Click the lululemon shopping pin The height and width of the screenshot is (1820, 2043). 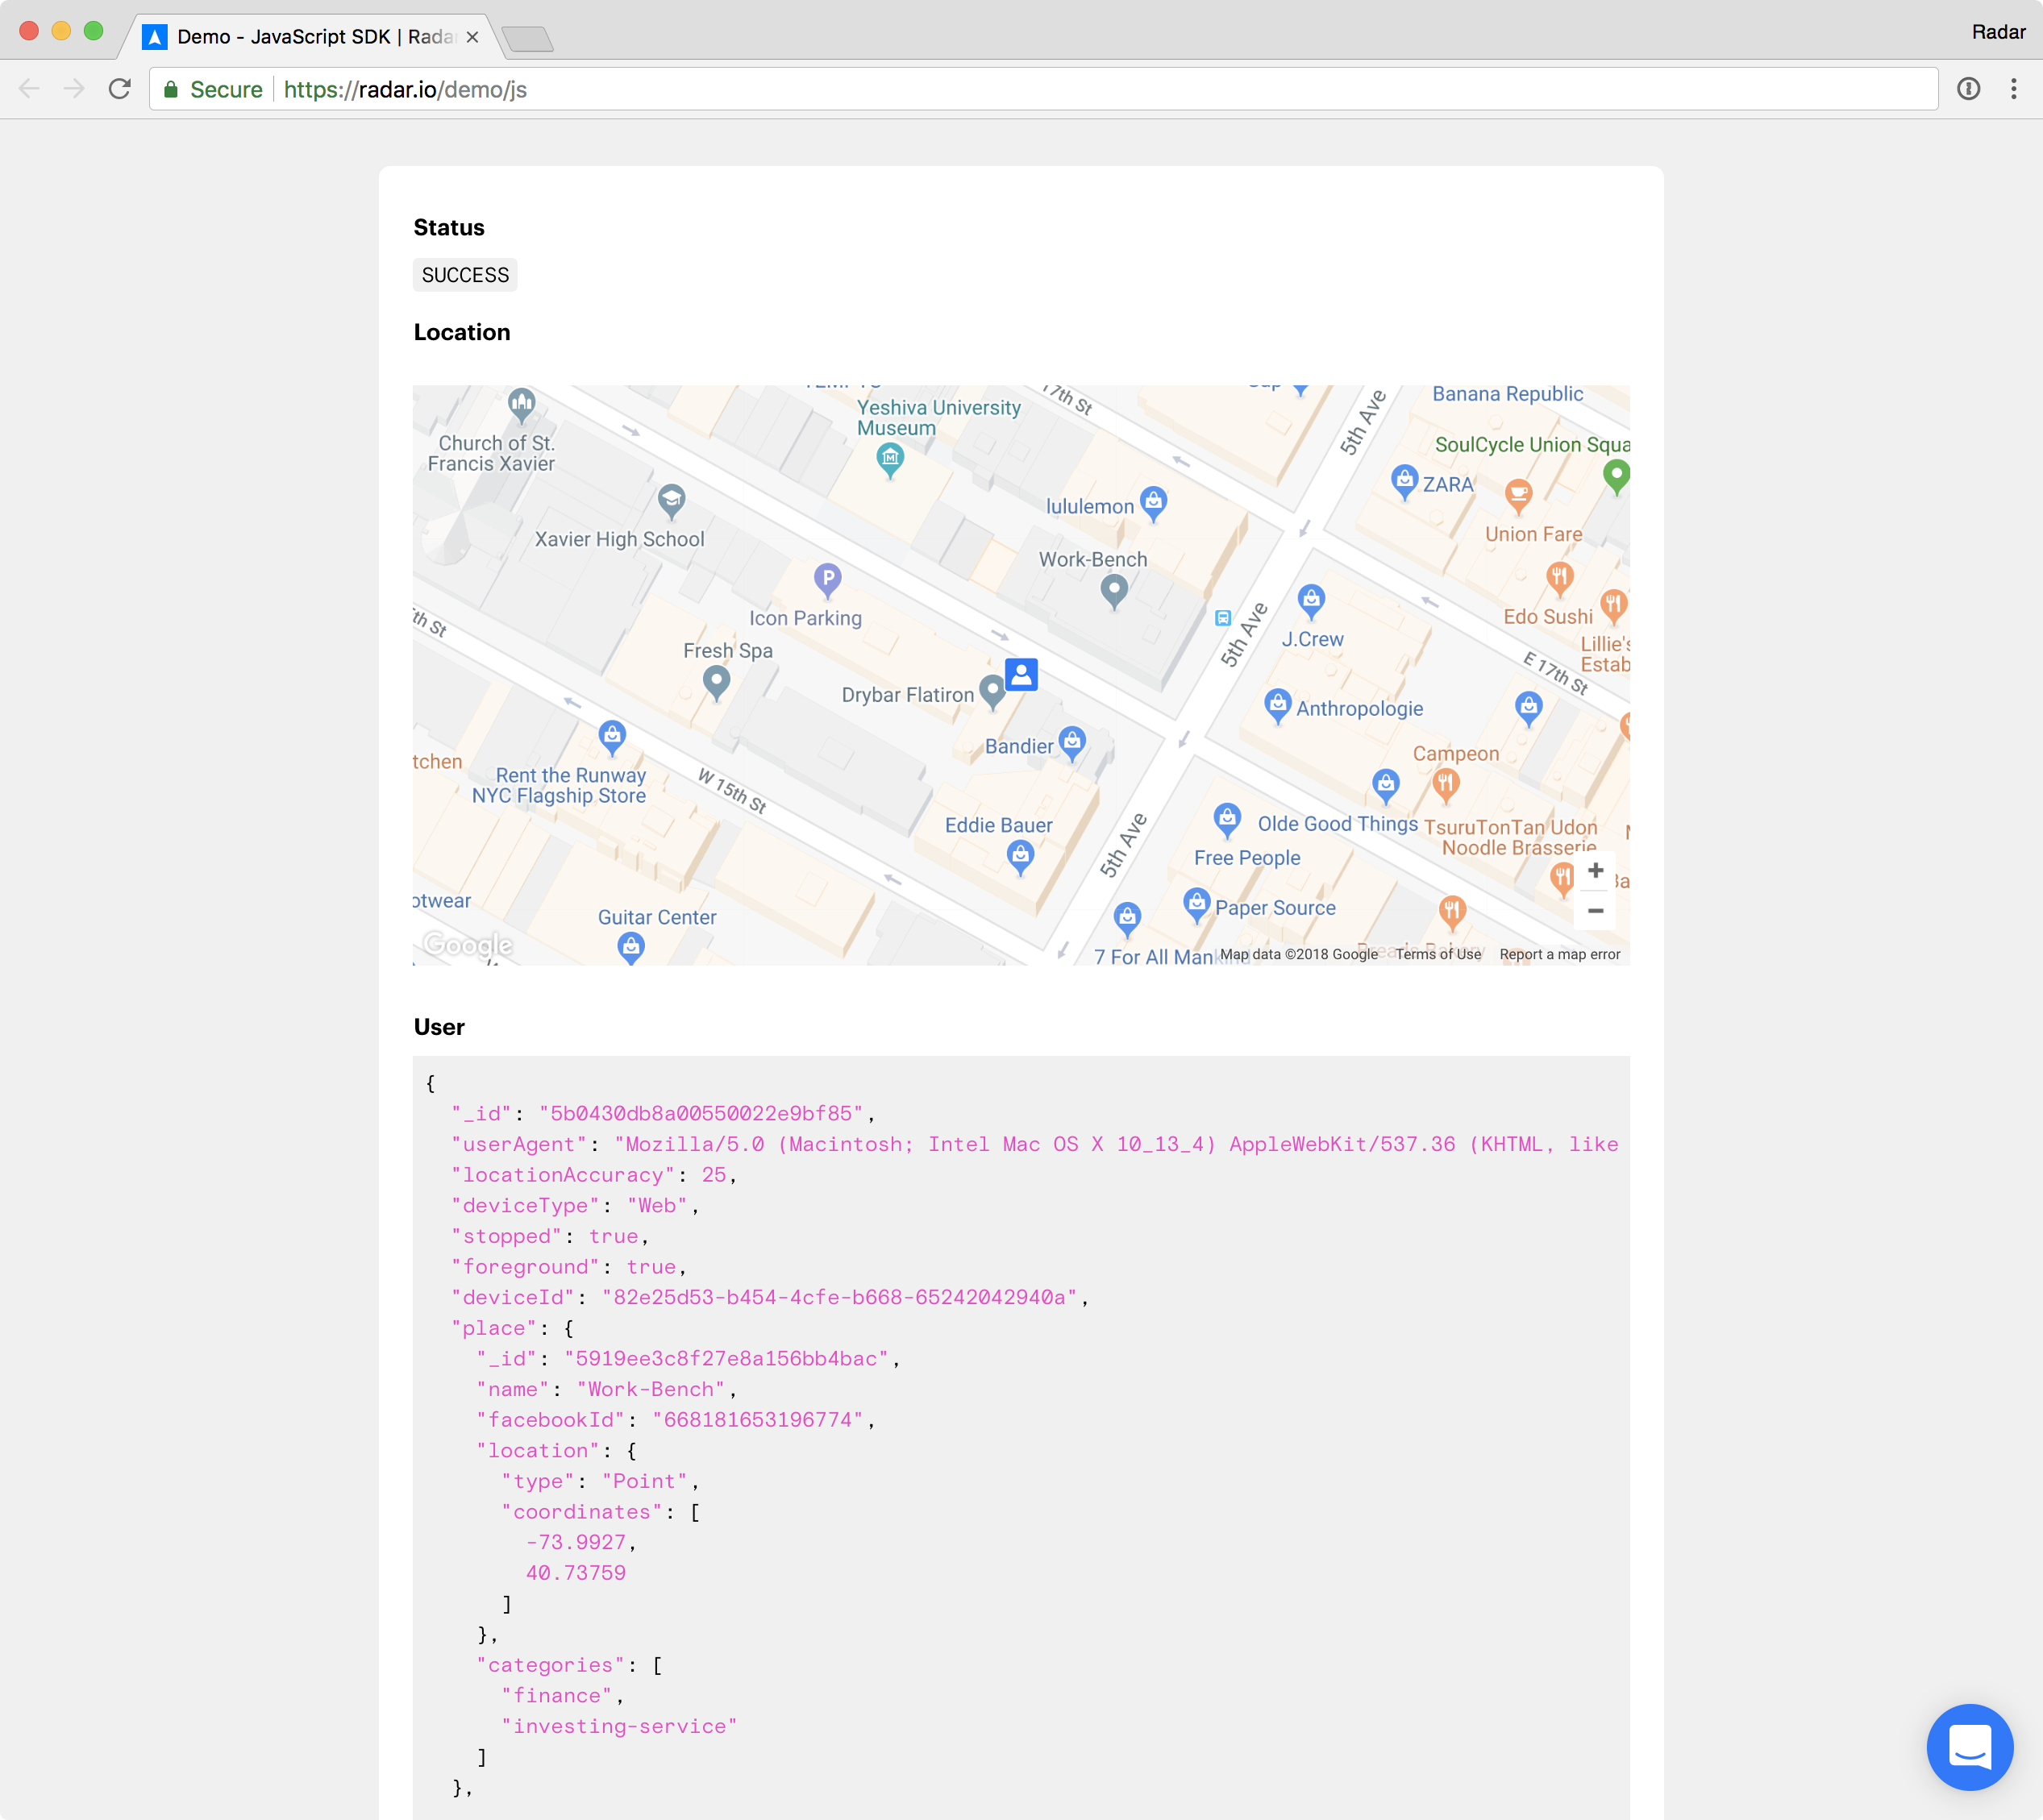1154,503
